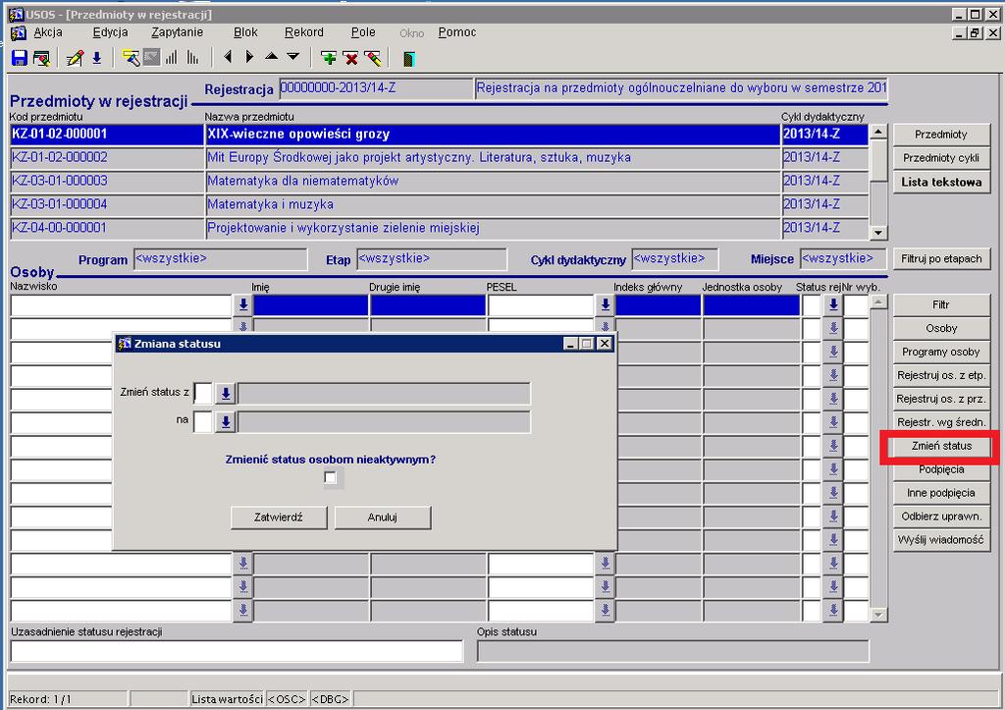Open PESEL value list in highlighted Osoby row
This screenshot has width=1005, height=710.
[605, 305]
